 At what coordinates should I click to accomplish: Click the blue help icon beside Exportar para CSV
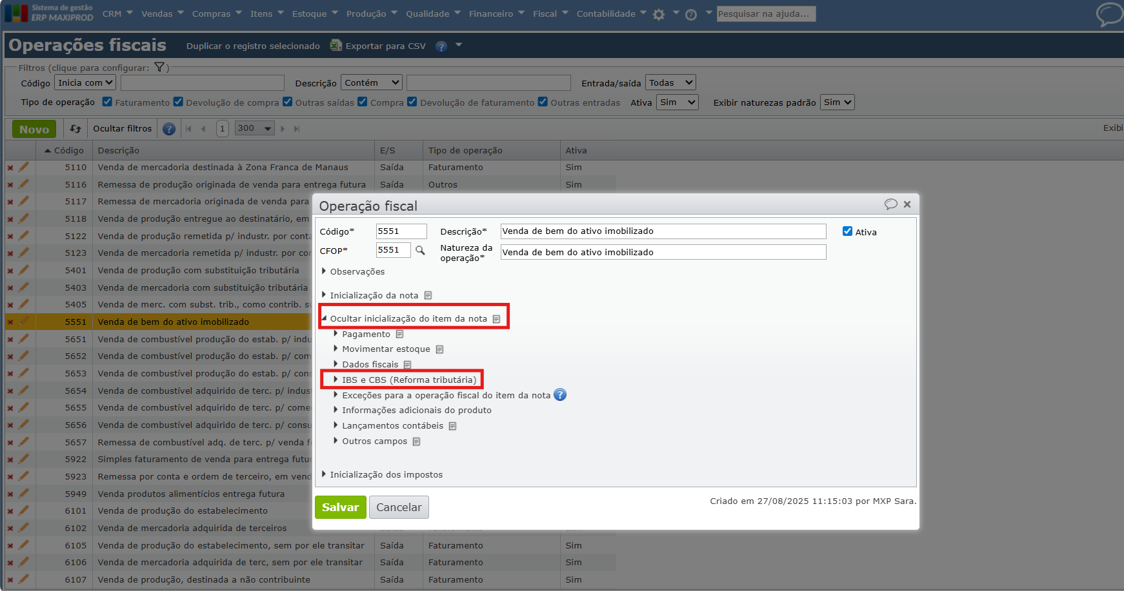tap(441, 46)
